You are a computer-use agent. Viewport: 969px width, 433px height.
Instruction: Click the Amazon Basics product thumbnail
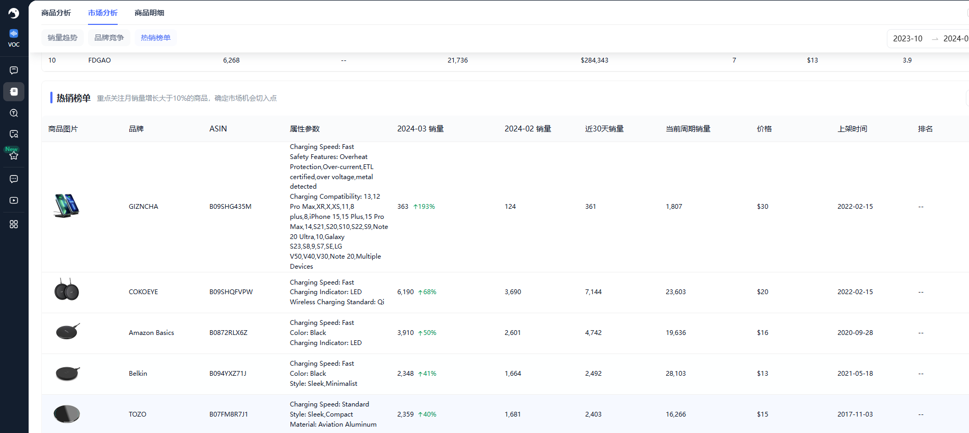click(67, 331)
